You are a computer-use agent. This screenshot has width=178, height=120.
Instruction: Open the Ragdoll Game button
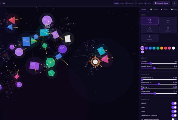[x=161, y=3]
